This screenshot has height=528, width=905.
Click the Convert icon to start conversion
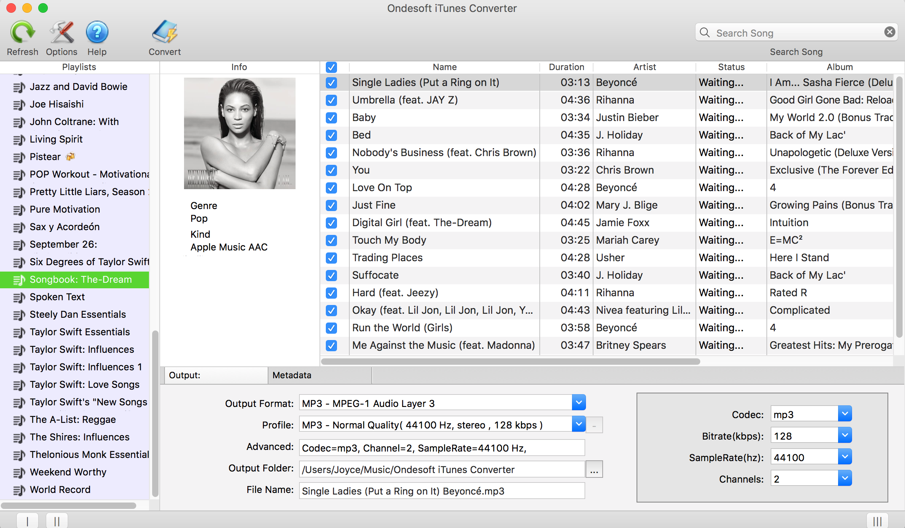click(164, 35)
